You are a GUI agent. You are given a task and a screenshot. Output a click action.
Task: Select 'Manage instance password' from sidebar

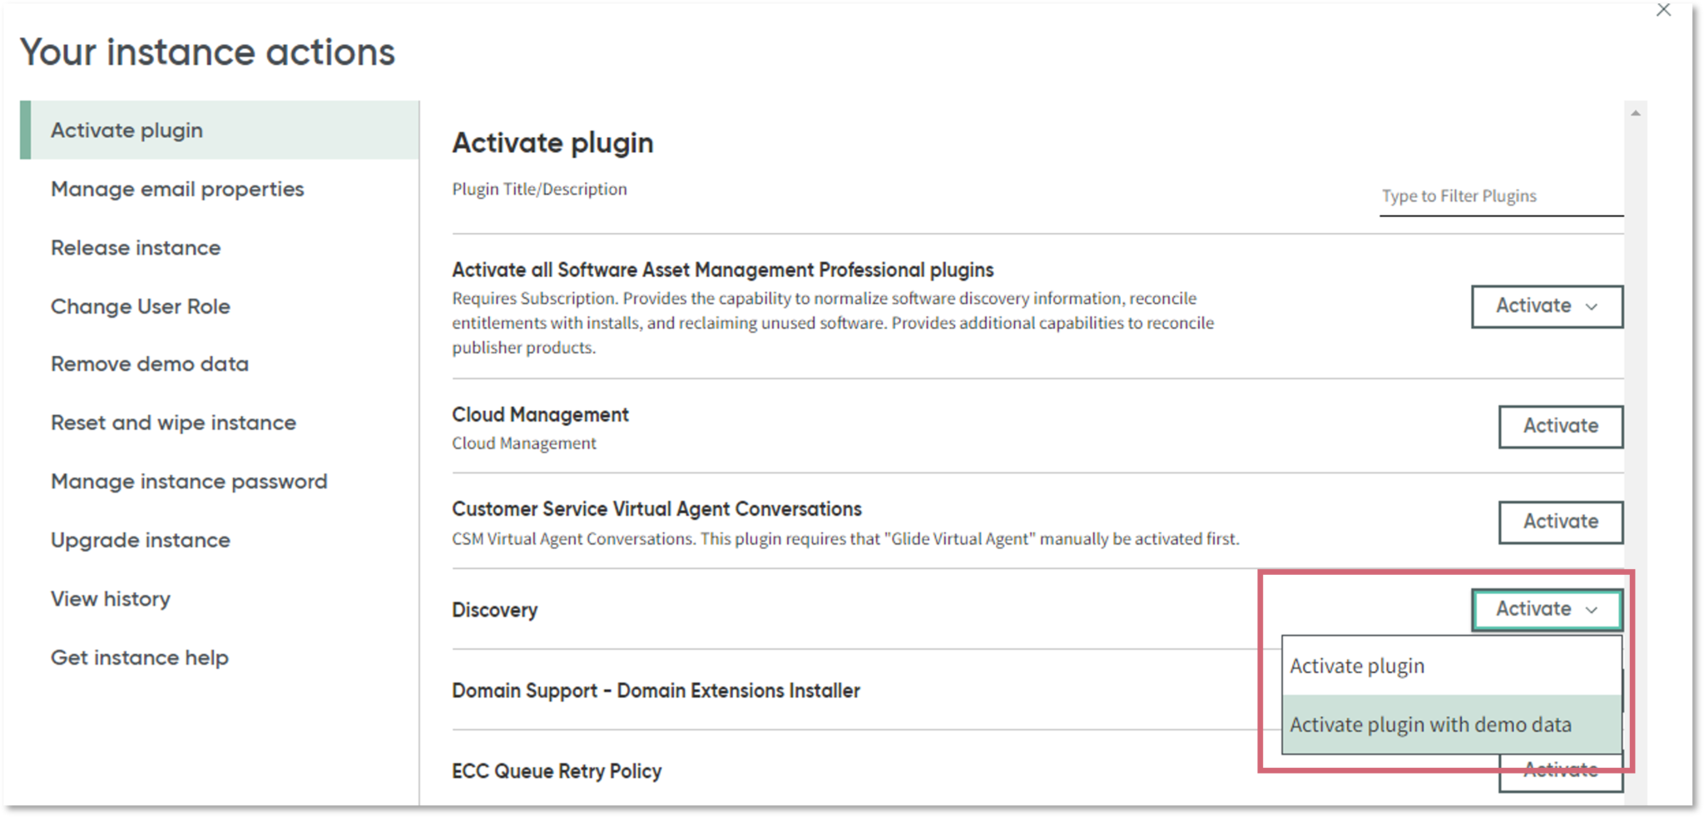click(189, 481)
